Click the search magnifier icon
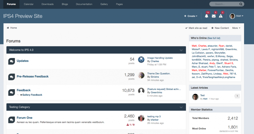254x134 pixels. coord(241,4)
